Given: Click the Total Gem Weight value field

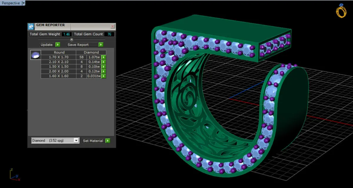Looking at the screenshot, I should 67,34.
